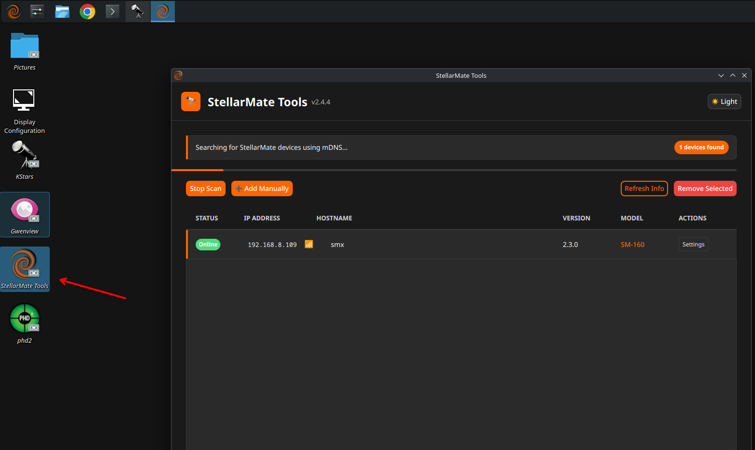
Task: Click the HOSTNAME column header
Action: (334, 218)
